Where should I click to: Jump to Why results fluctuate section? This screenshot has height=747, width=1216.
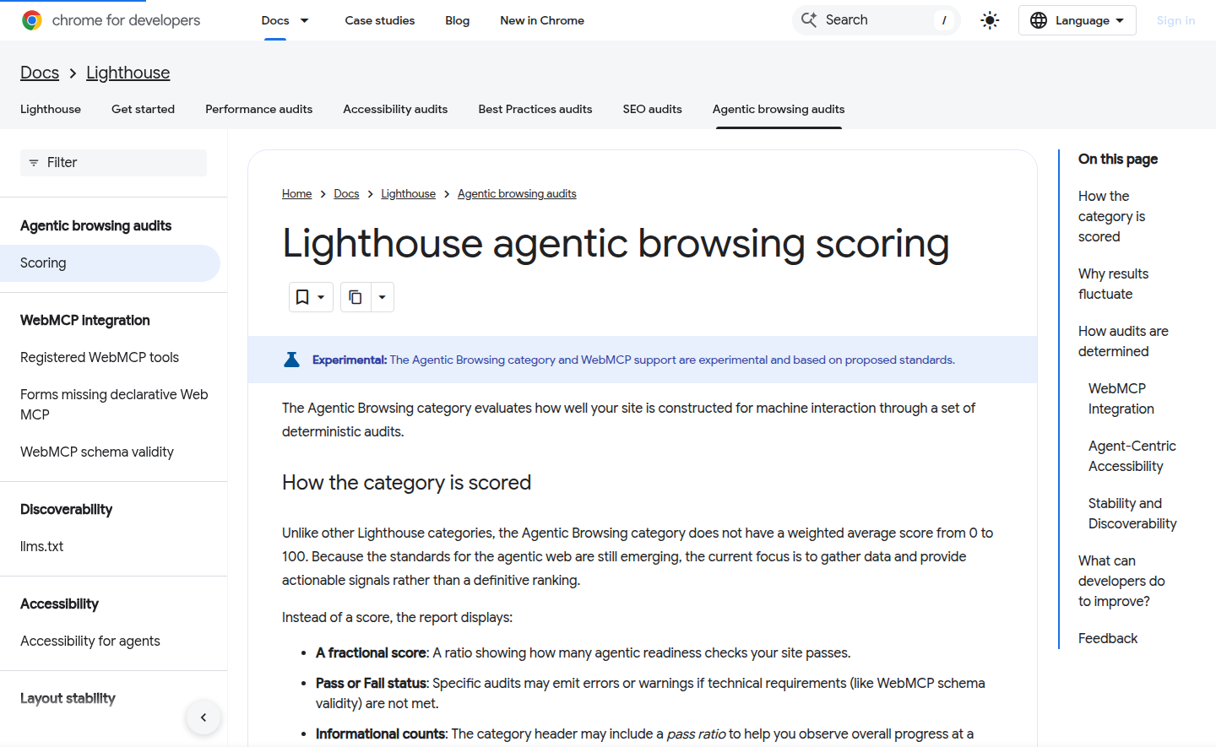(1113, 284)
